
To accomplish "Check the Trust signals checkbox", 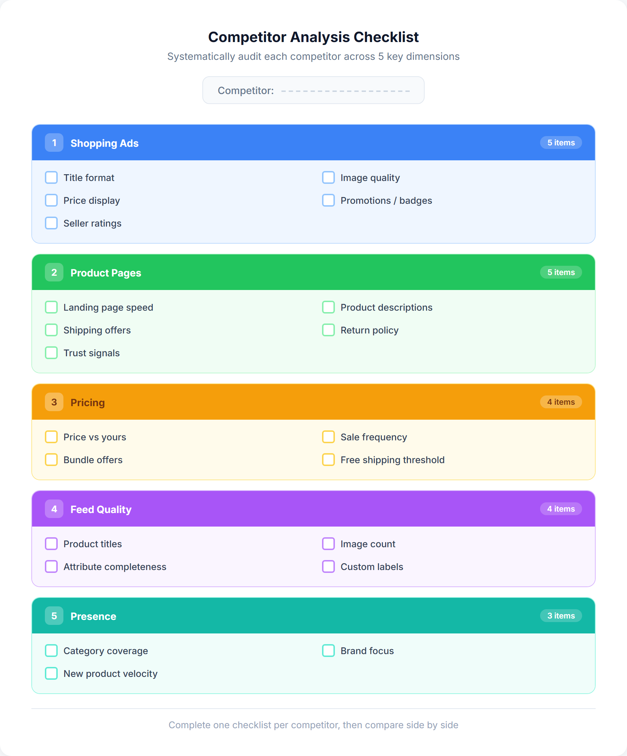I will point(51,353).
